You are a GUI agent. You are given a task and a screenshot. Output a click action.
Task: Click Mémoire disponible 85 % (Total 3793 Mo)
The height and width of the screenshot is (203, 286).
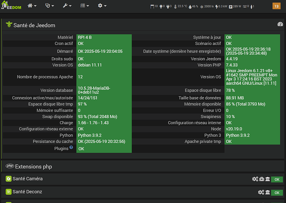245,104
